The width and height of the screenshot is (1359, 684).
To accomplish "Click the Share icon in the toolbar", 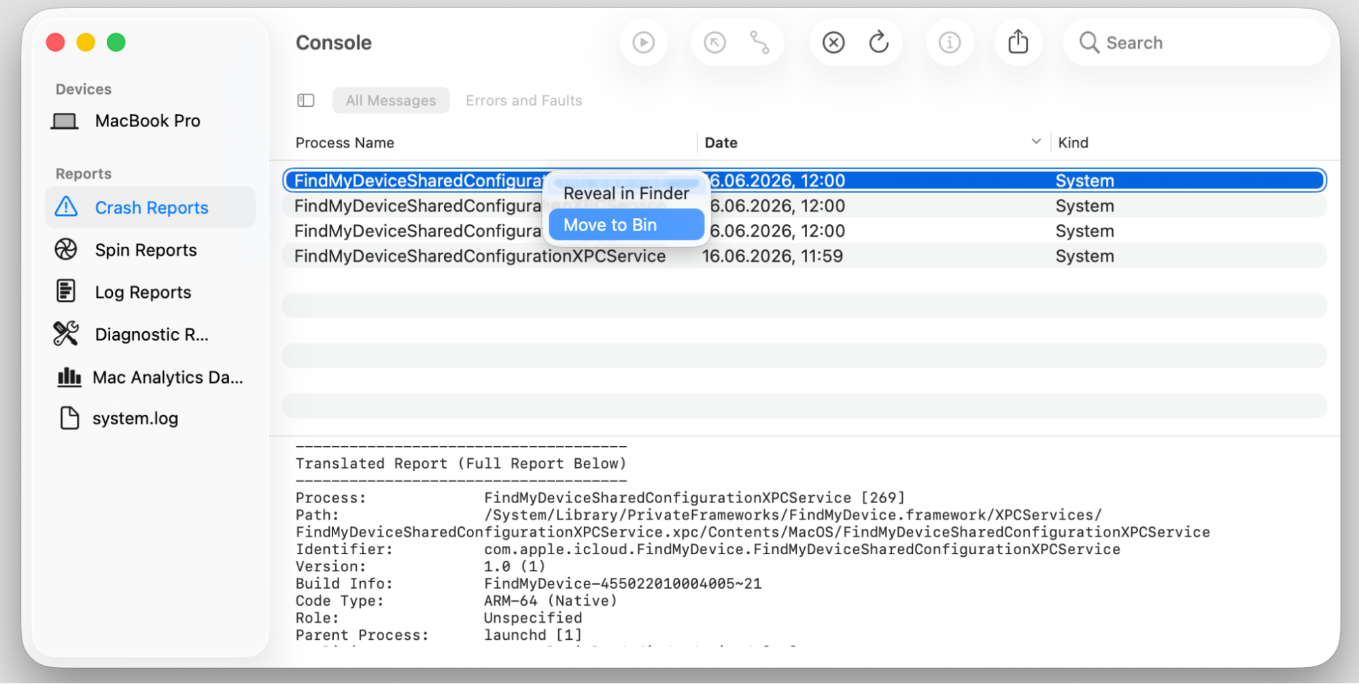I will [1018, 41].
